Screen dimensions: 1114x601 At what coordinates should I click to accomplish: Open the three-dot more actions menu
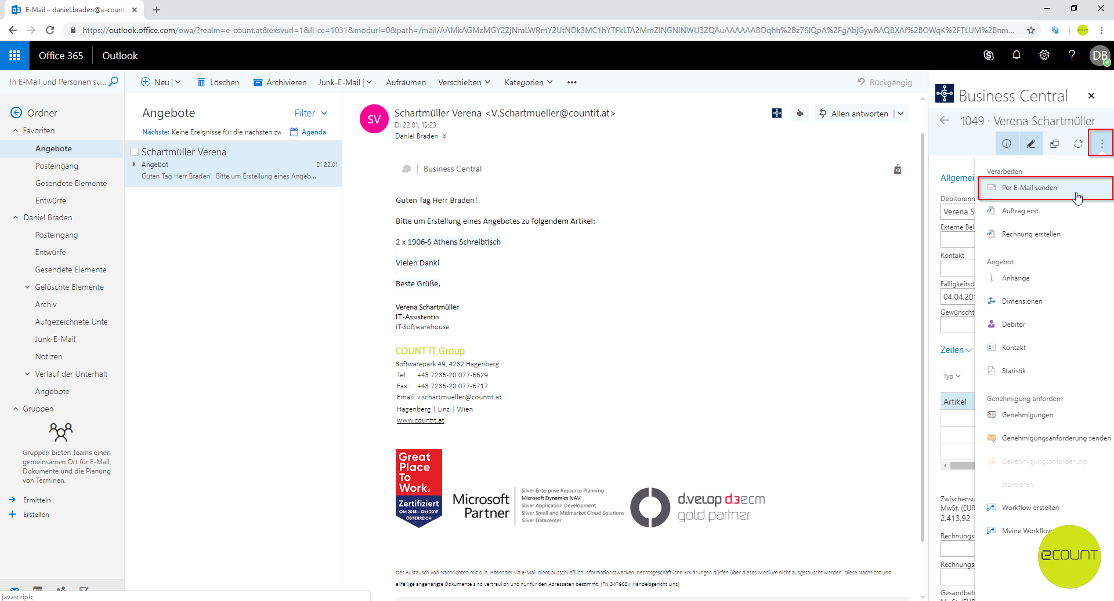click(1101, 143)
